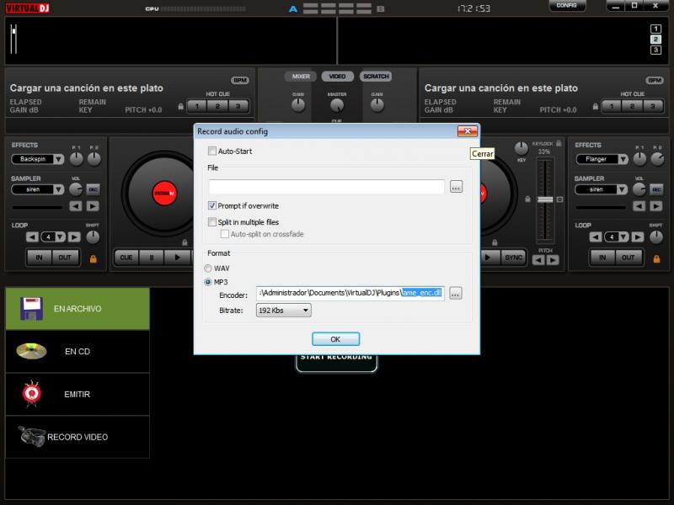Browse for the recording output file
Screen dimensions: 674x505
[456, 187]
